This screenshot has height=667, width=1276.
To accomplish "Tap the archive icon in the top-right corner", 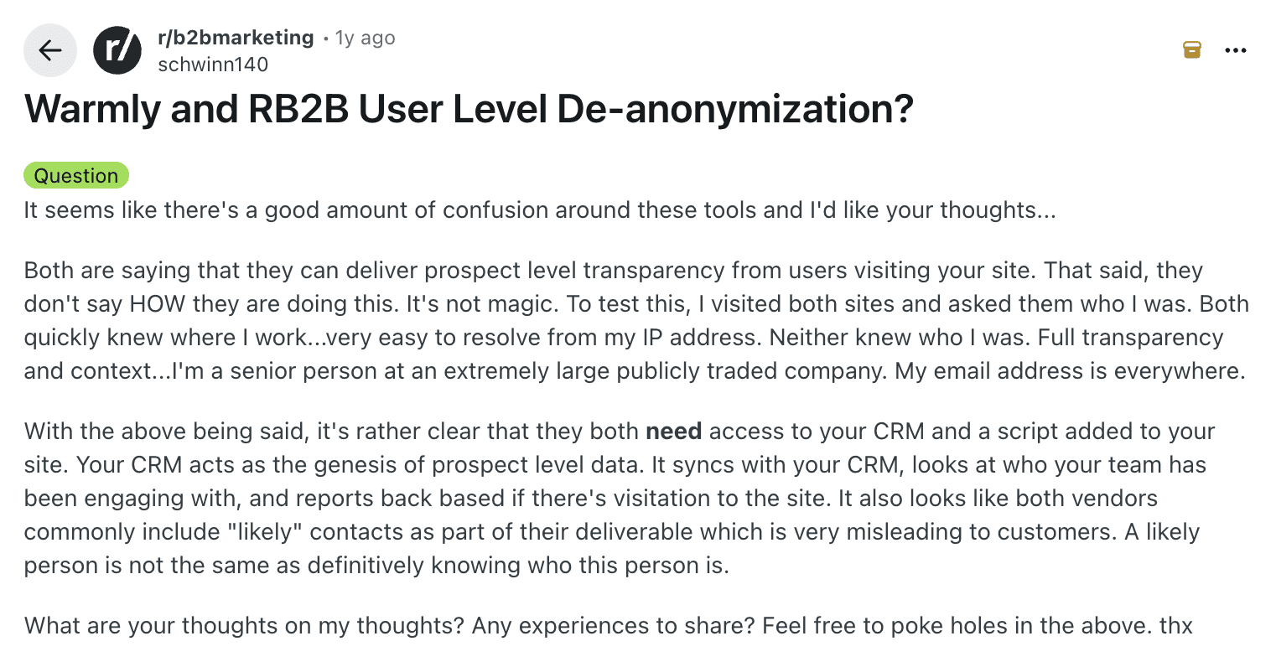I will point(1191,49).
